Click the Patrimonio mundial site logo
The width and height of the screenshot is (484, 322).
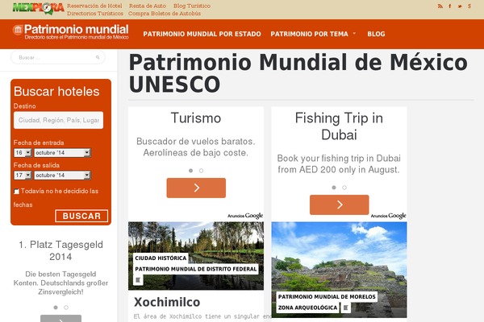pyautogui.click(x=70, y=32)
